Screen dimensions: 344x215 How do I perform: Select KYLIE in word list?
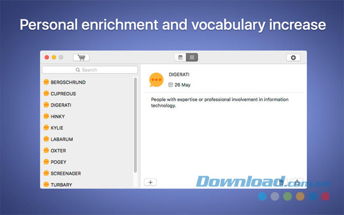click(57, 128)
